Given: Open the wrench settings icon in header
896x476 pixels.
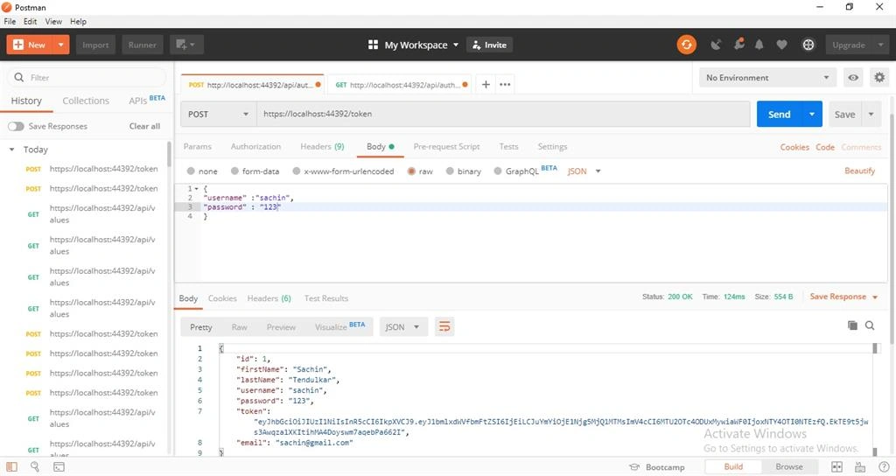Looking at the screenshot, I should point(738,44).
